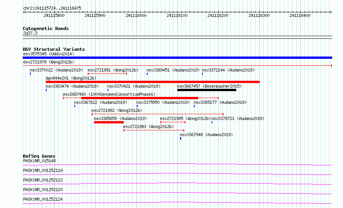Select esv2721981 red variant segment
Viewport: 343px width, 208px height.
point(107,74)
